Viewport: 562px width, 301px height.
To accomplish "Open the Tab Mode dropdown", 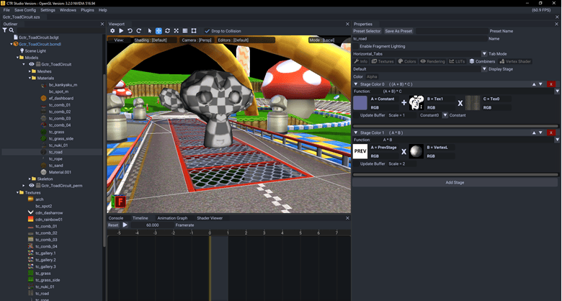I will [485, 54].
